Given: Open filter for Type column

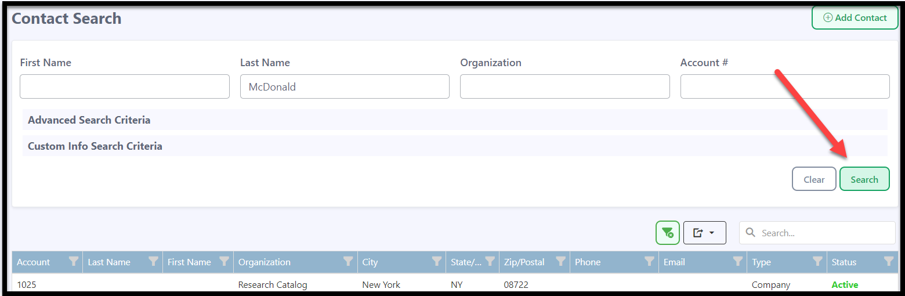Looking at the screenshot, I should 817,262.
